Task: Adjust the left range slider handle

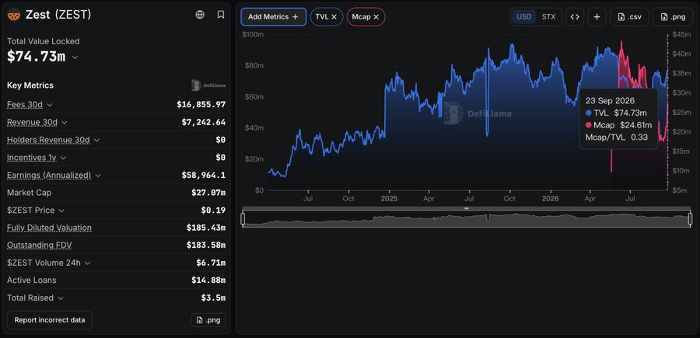Action: 243,218
